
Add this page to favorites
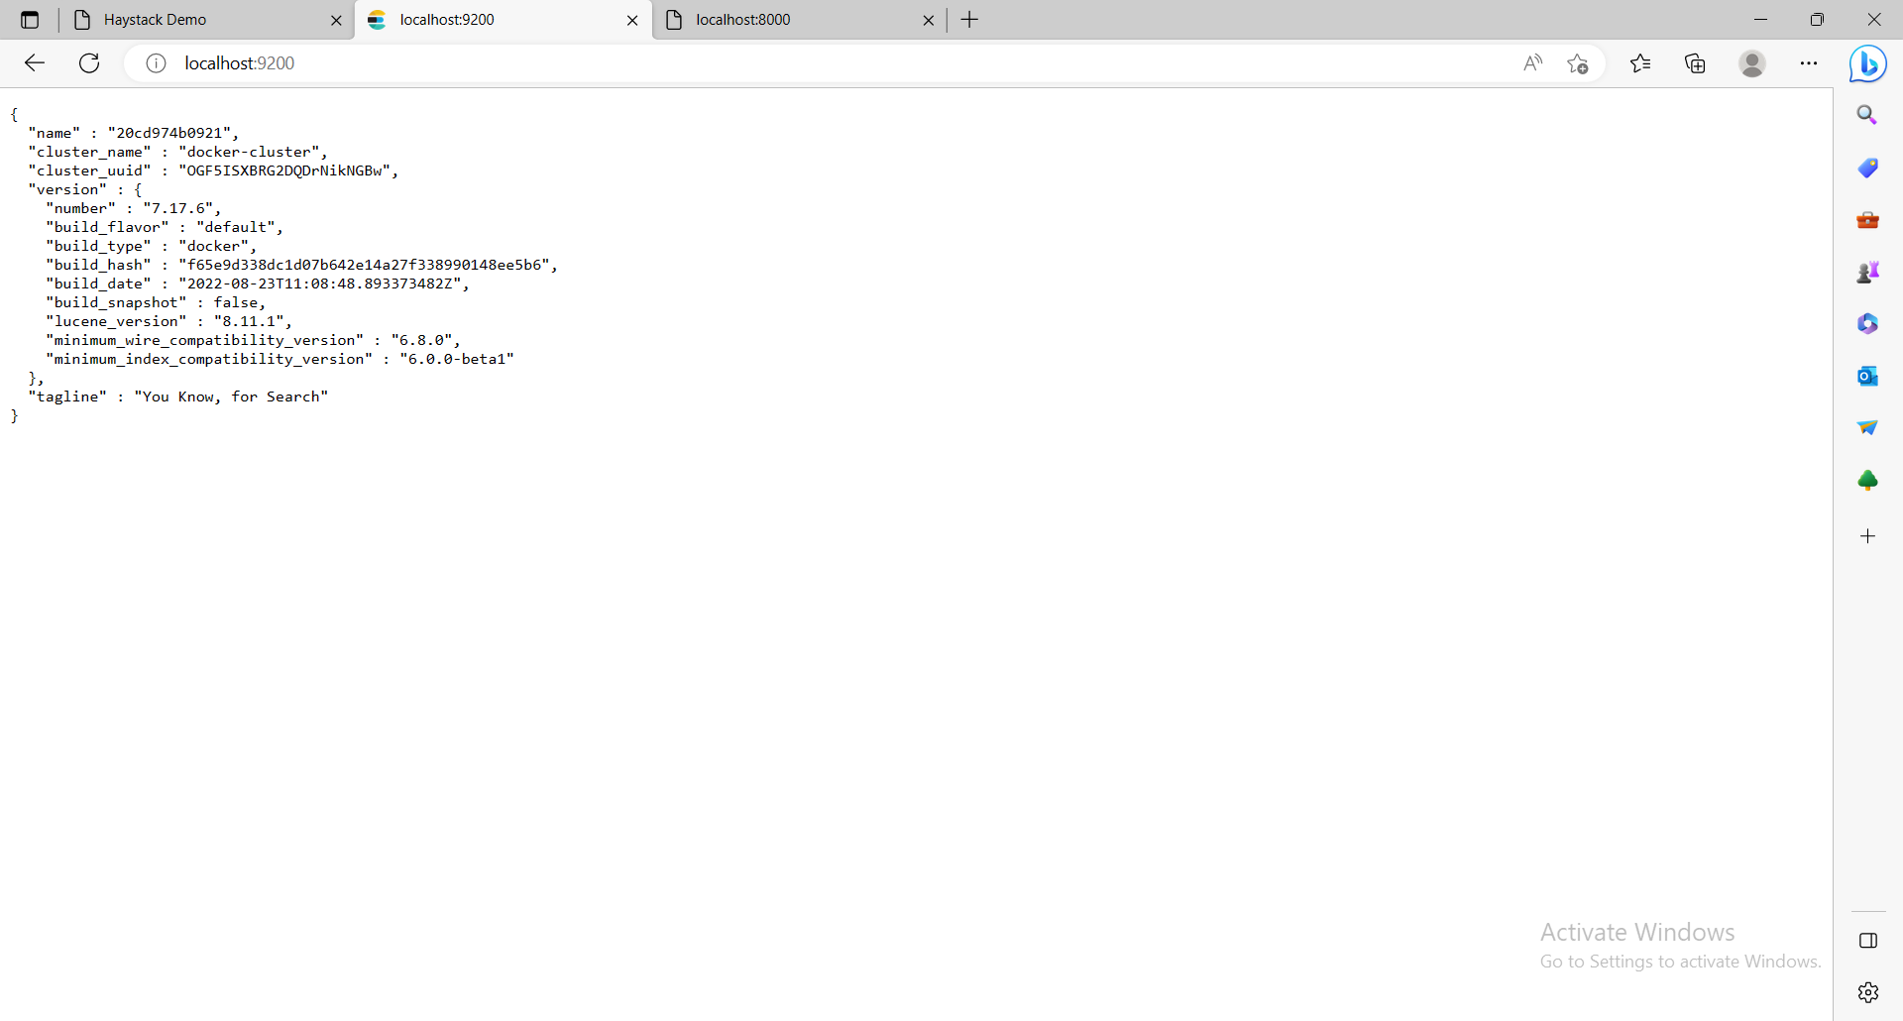pyautogui.click(x=1578, y=63)
